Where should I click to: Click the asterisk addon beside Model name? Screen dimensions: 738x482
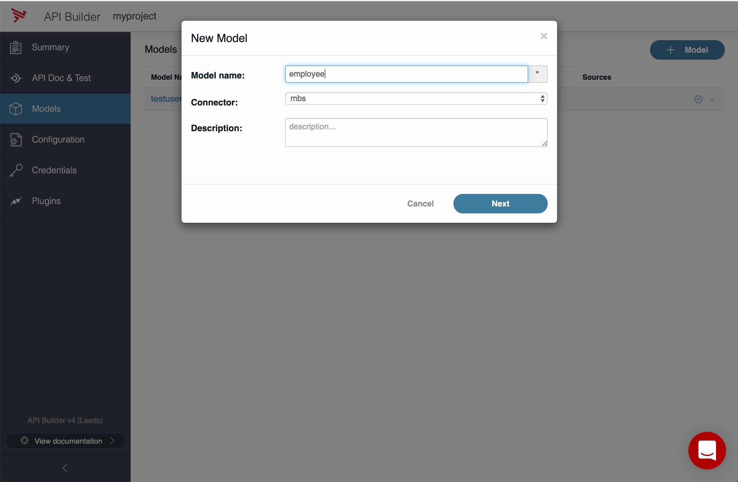tap(537, 74)
